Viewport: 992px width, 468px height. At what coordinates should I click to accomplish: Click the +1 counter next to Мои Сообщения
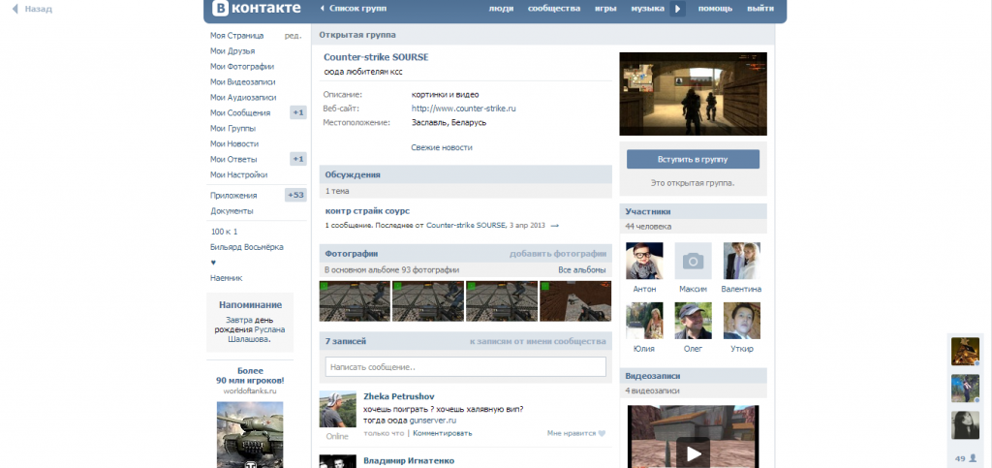coord(298,112)
